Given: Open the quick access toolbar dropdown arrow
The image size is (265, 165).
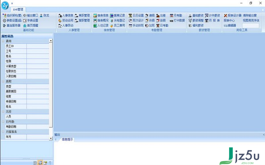Looking at the screenshot, I should (x=12, y=4).
